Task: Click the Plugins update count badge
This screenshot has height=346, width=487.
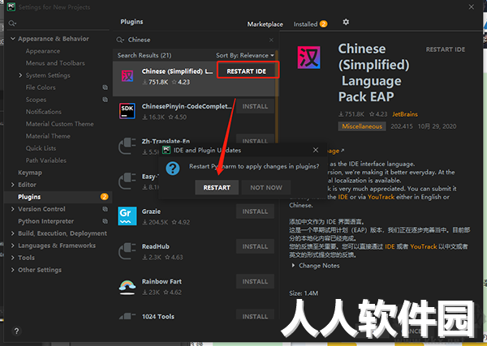Action: pos(105,197)
